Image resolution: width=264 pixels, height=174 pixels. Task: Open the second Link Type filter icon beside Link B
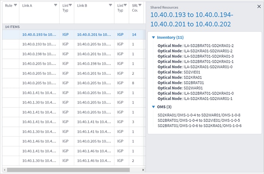tap(125, 5)
